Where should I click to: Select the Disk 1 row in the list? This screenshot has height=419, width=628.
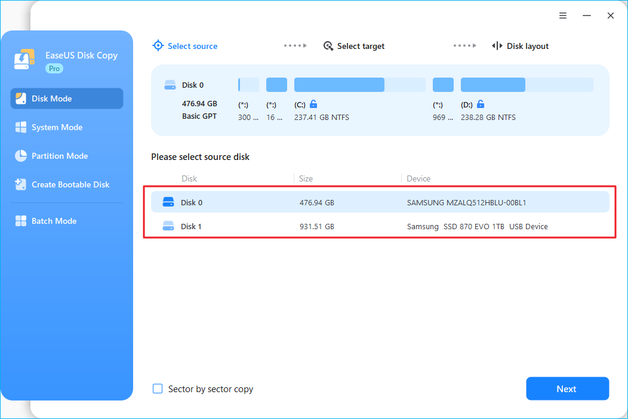(x=380, y=226)
